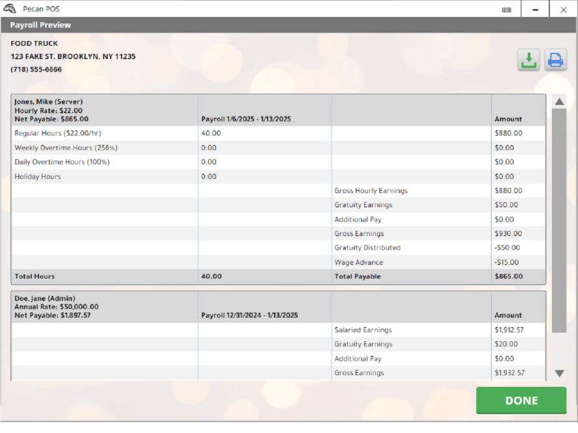Select the Holiday Hours row
Screen dimensions: 578x433
38,176
